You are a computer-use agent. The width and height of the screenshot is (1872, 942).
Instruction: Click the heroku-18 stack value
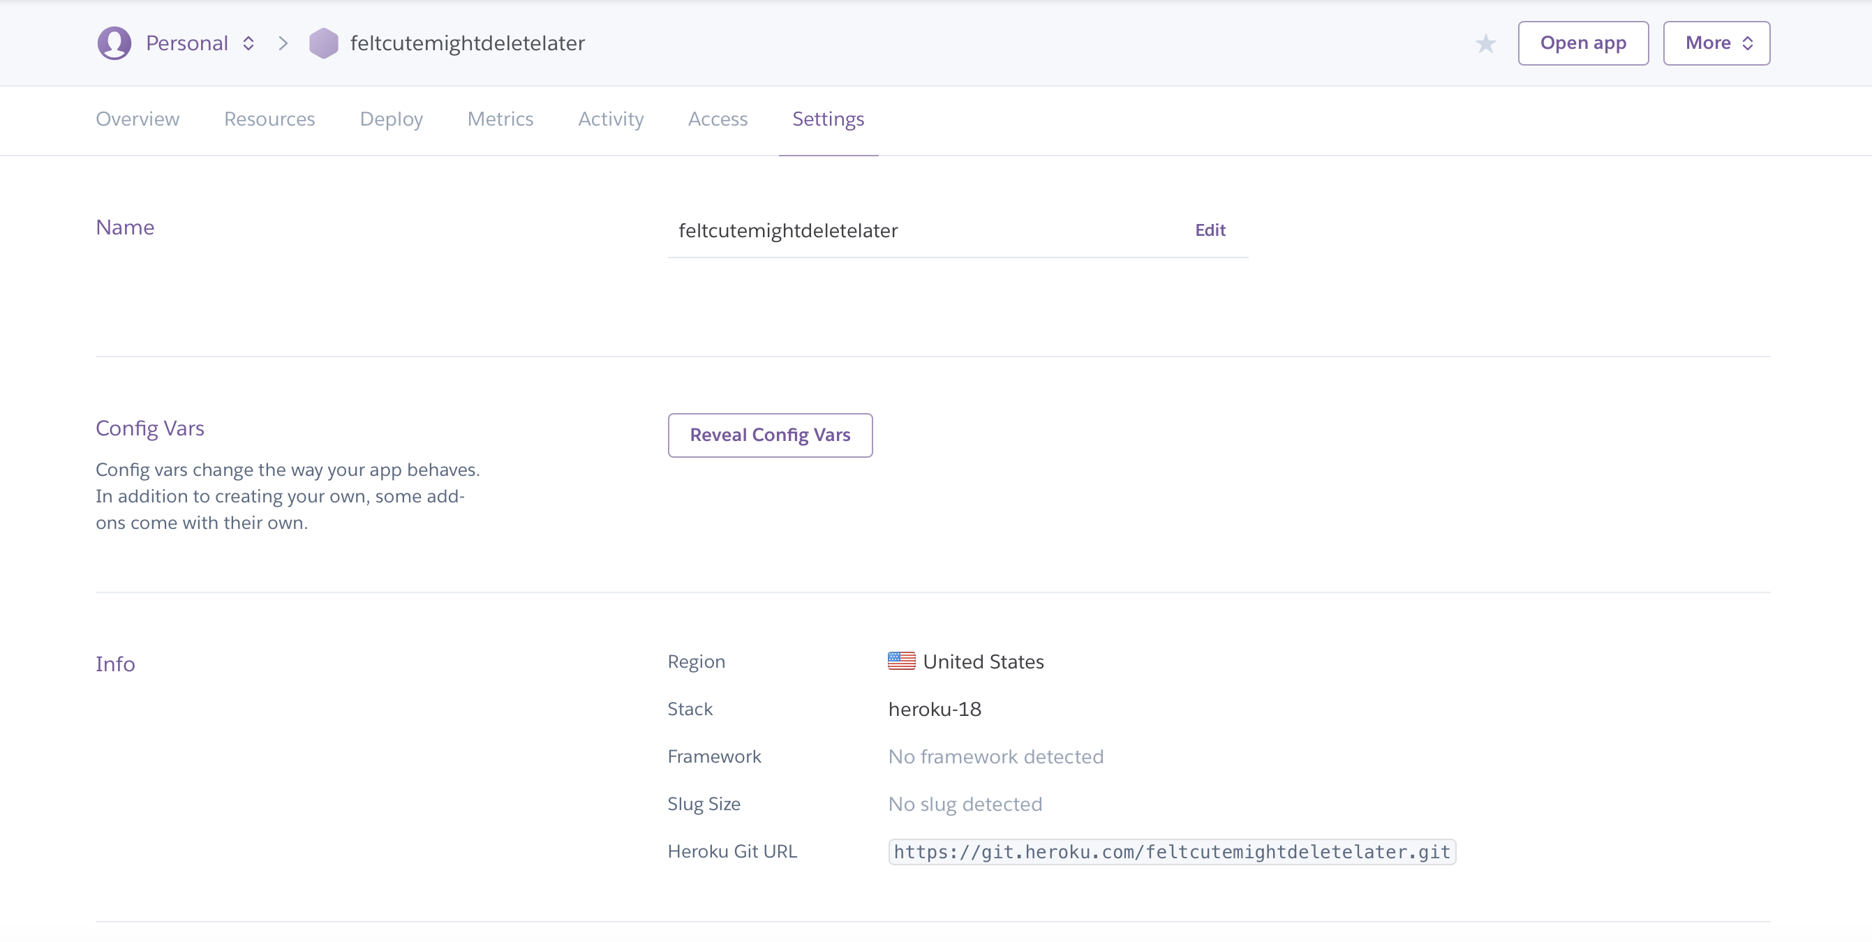(935, 709)
